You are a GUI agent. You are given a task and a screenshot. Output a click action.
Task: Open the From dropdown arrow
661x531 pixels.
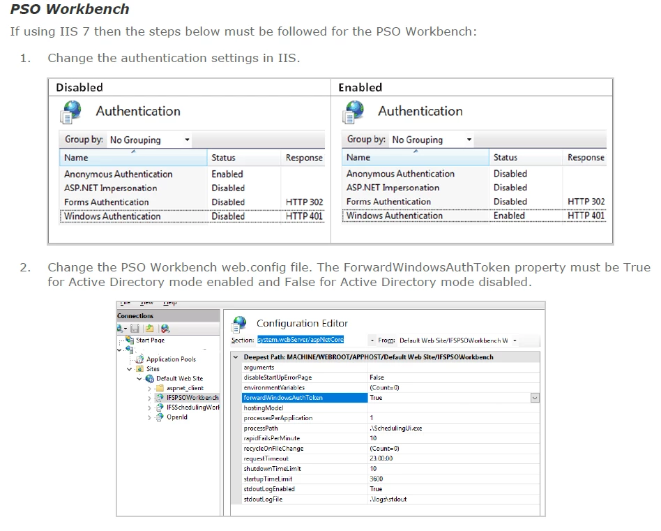coord(515,341)
